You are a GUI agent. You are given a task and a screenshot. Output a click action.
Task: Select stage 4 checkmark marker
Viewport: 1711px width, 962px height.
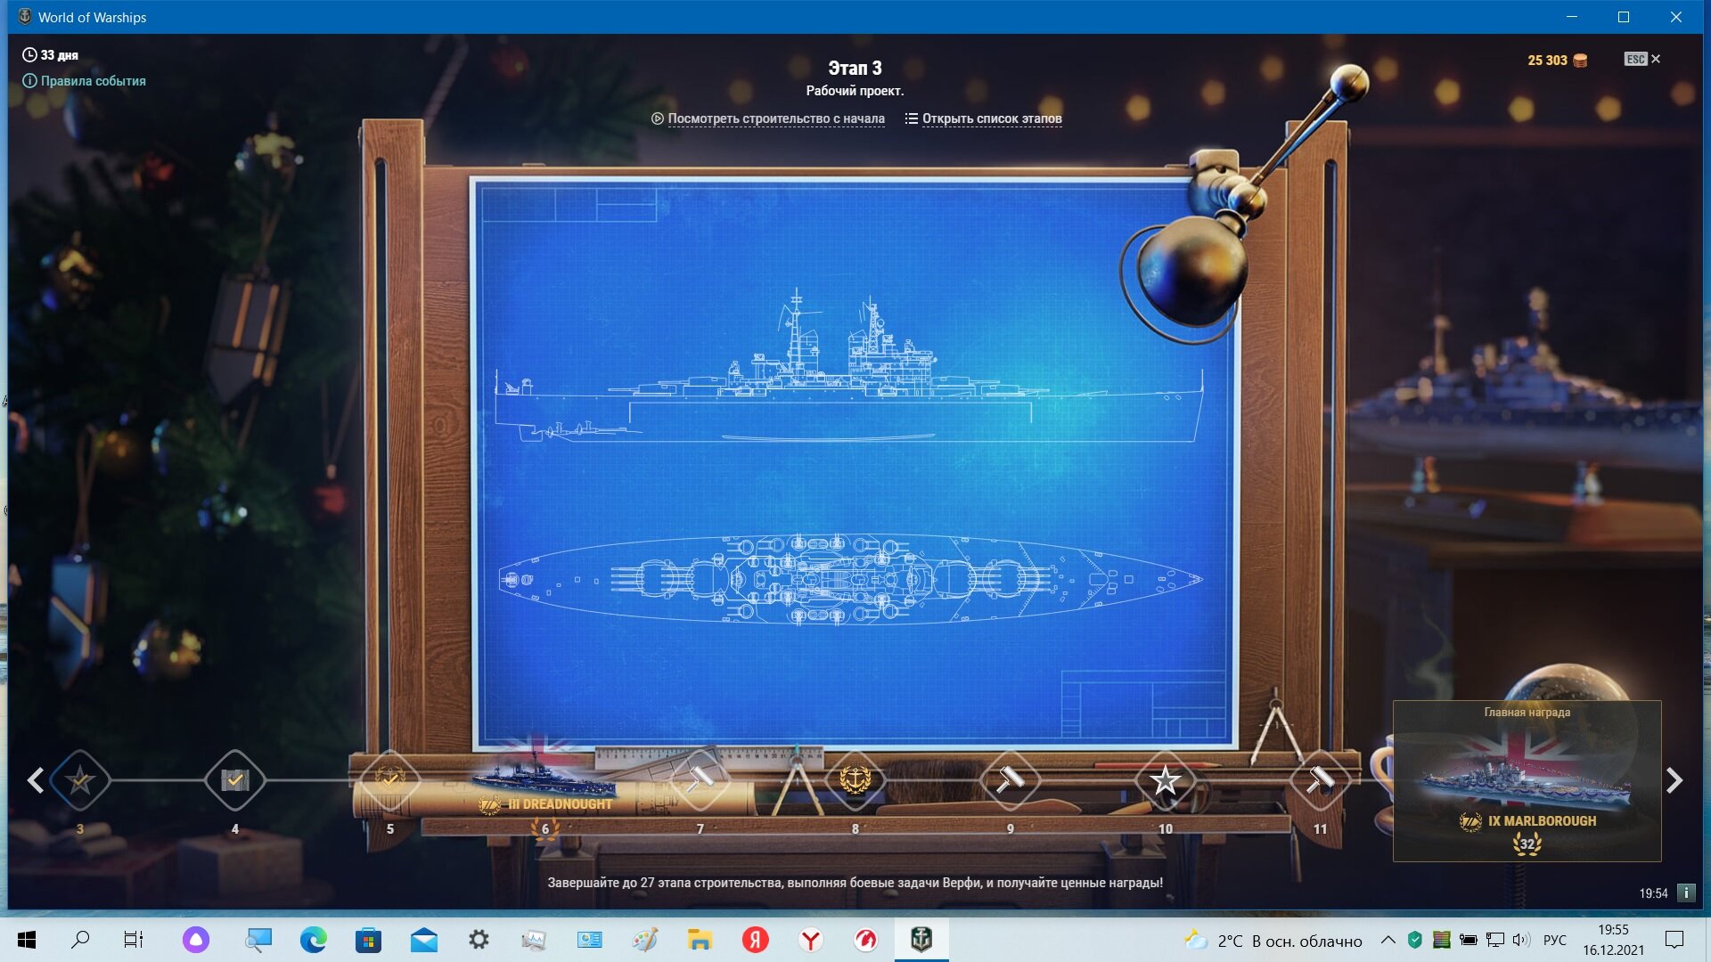coord(235,780)
